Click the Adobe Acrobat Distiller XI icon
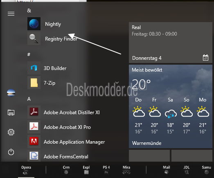214x178 pixels. click(x=34, y=112)
